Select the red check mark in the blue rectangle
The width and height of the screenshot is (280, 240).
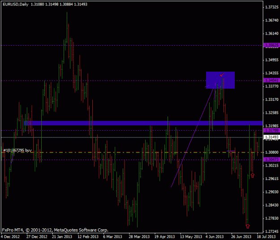tap(222, 75)
